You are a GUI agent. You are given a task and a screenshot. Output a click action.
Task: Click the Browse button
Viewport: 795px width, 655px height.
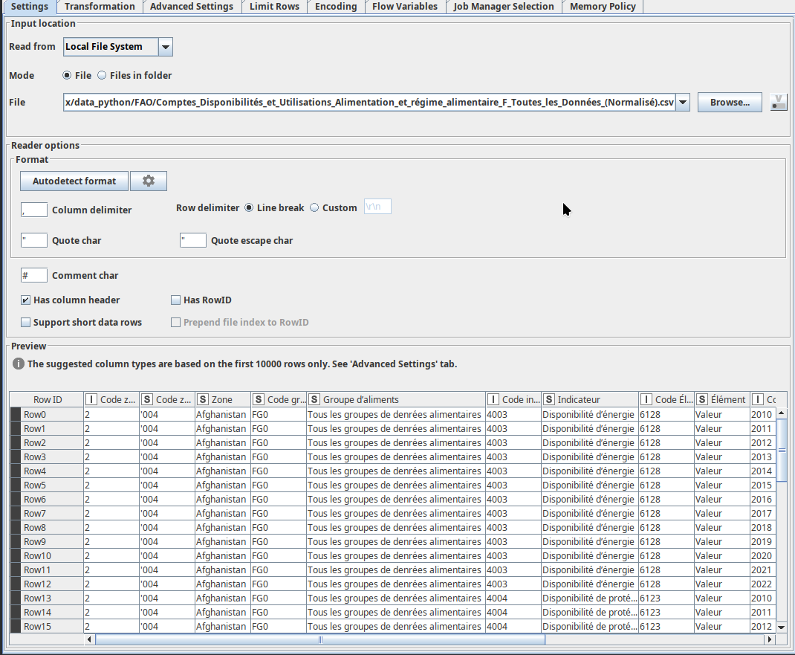coord(729,102)
